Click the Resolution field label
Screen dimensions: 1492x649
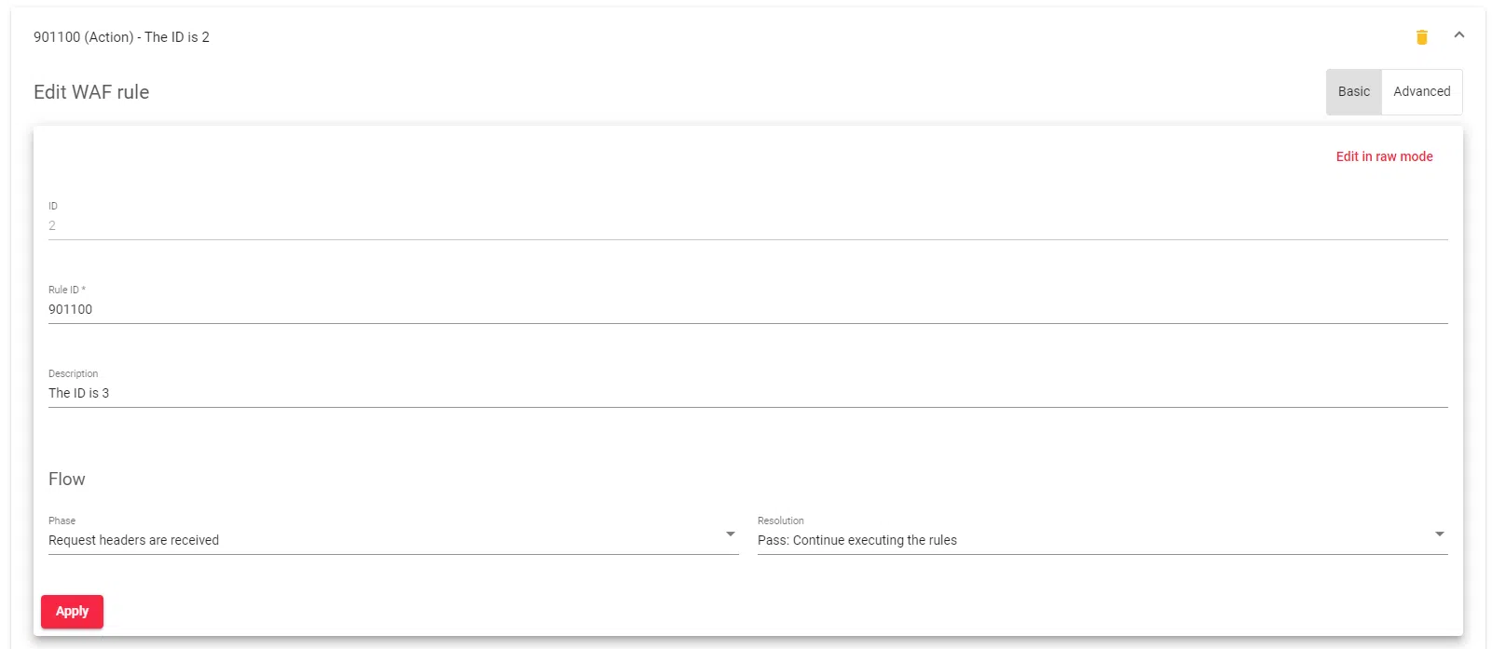coord(780,521)
